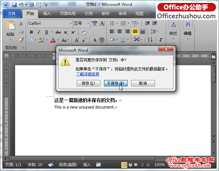Click Shrink Font button
The height and width of the screenshot is (171, 219).
click(x=84, y=40)
